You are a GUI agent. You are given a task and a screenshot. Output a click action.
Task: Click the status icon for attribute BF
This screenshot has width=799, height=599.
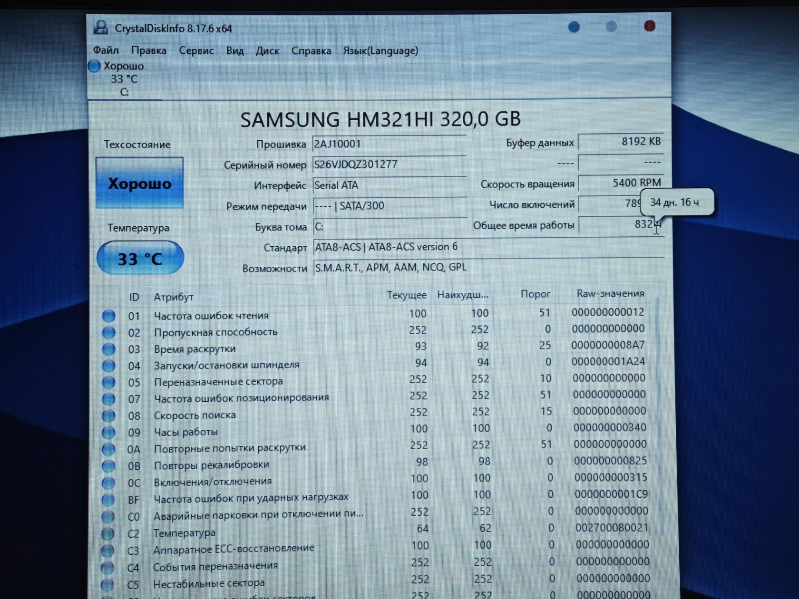(x=108, y=500)
